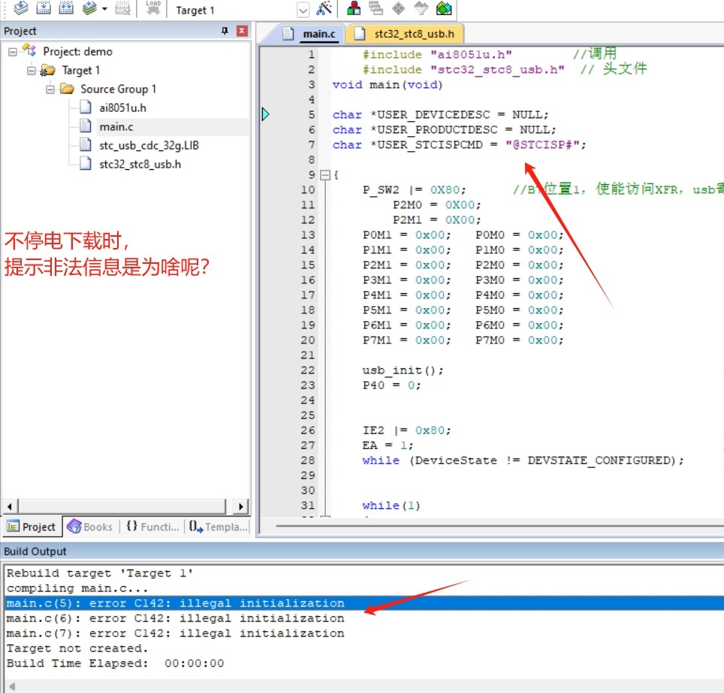
Task: Switch to the Books panel tab
Action: [x=89, y=527]
